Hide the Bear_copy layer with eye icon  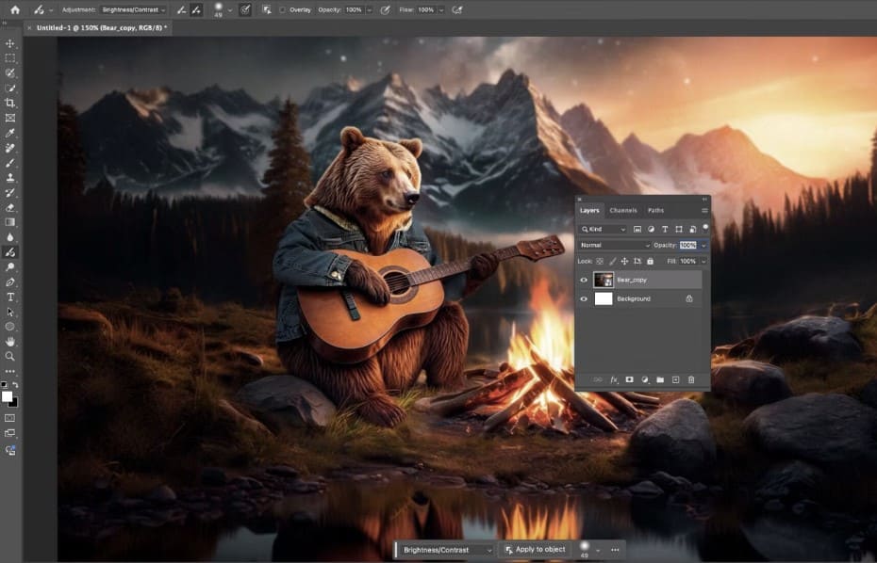tap(584, 280)
